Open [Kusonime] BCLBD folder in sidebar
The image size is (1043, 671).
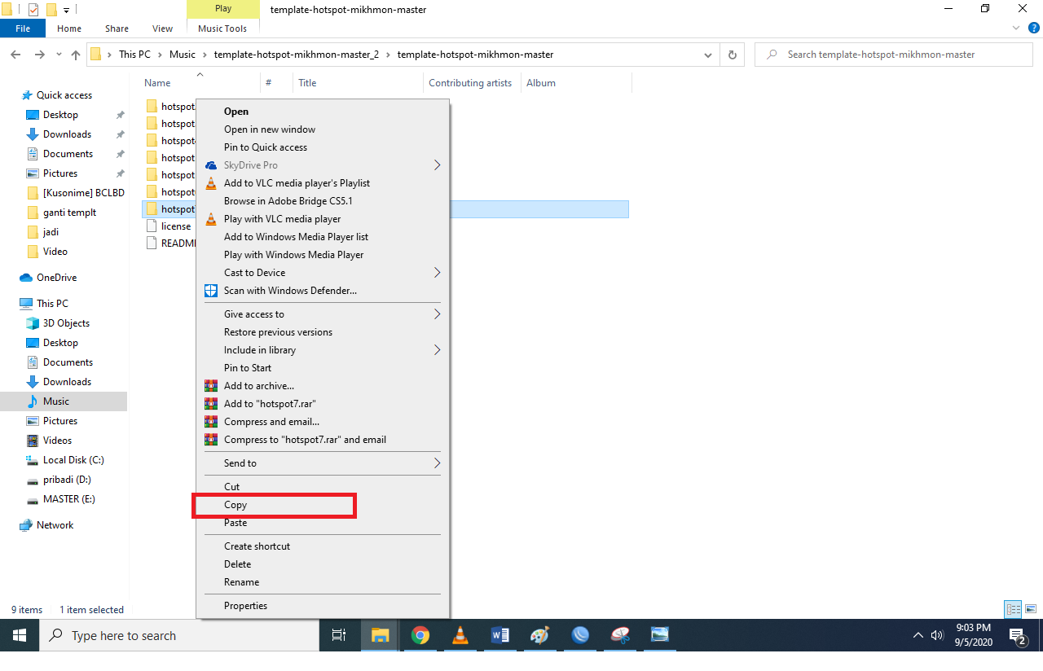point(76,193)
